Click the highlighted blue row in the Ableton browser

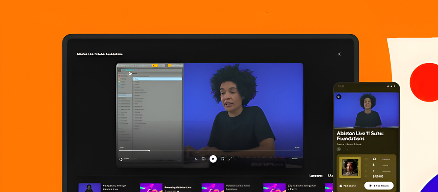pos(157,79)
